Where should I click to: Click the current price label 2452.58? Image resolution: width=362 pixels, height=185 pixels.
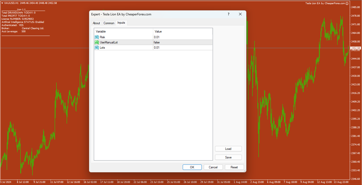click(x=355, y=48)
